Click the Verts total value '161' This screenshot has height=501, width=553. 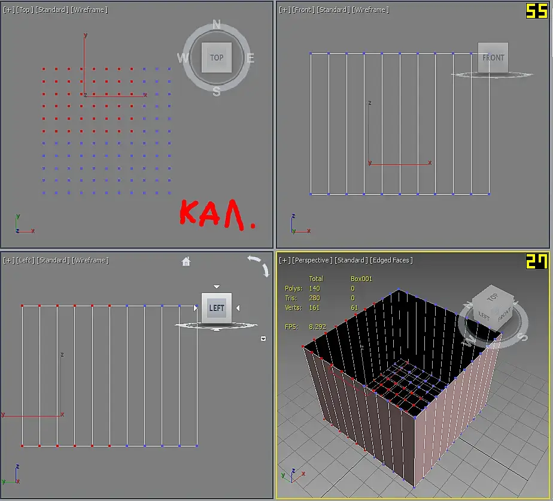pyautogui.click(x=314, y=307)
